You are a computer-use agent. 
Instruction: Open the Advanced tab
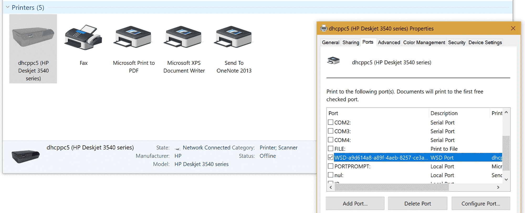[x=389, y=42]
